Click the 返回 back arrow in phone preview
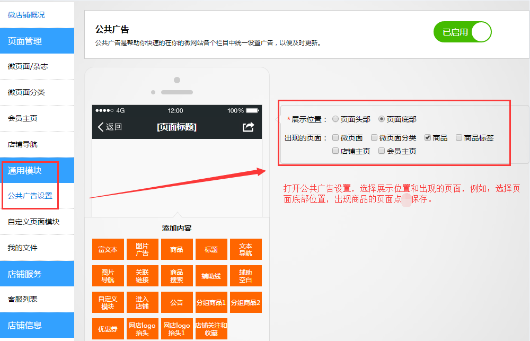 pos(110,127)
